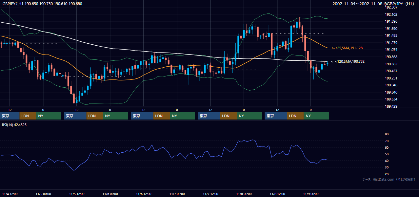Screen dimensions: 419x197
Task: Select the 120 SMA label reading 190.732
Action: 348,61
